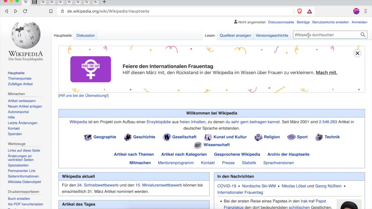Viewport: 372px width, 209px height.
Task: Open the Brave Rewards triangle icon
Action: [x=310, y=11]
